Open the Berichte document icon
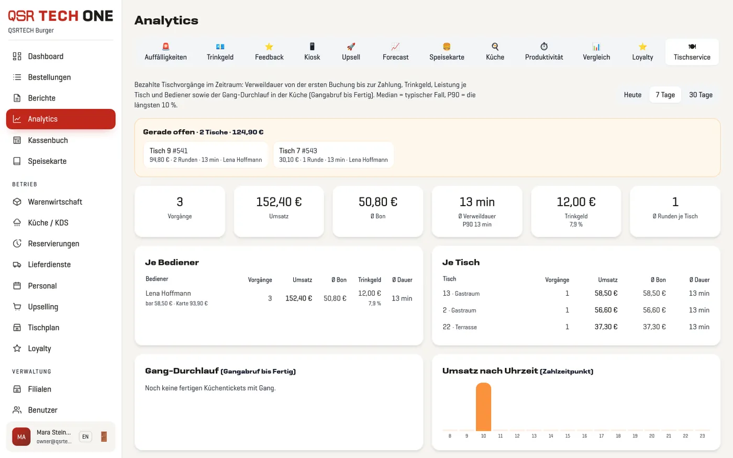733x458 pixels. 17,98
